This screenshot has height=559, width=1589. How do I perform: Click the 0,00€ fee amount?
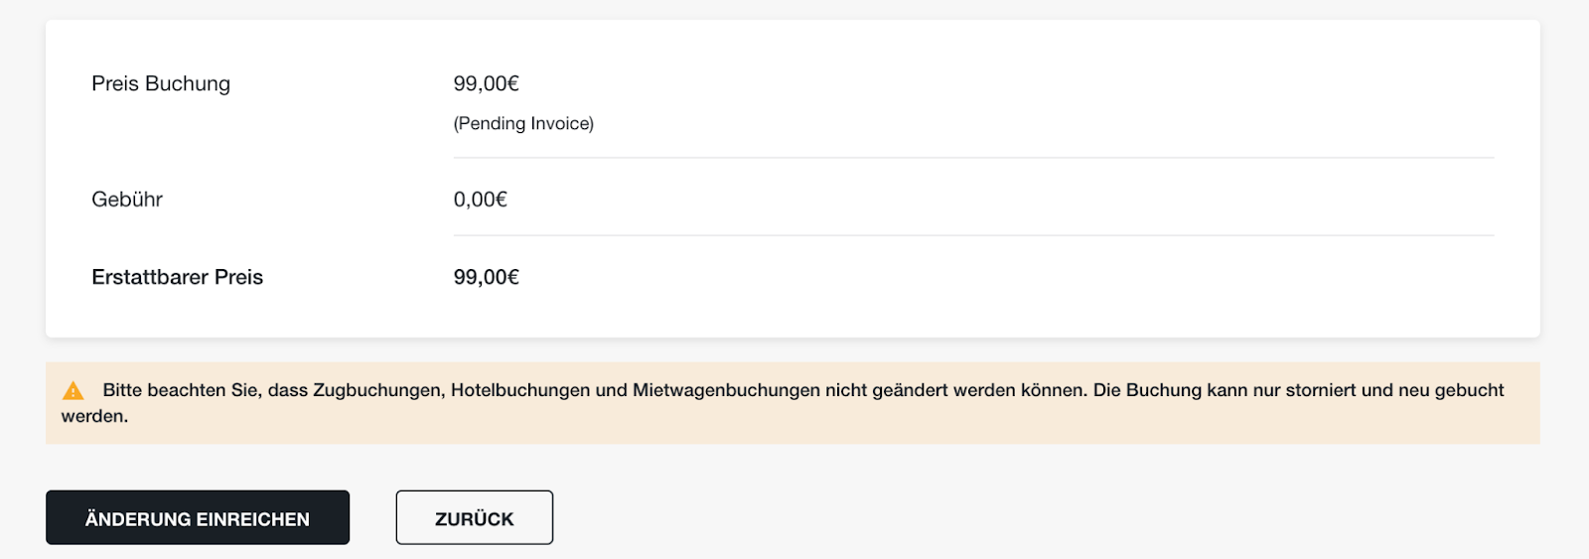tap(481, 200)
